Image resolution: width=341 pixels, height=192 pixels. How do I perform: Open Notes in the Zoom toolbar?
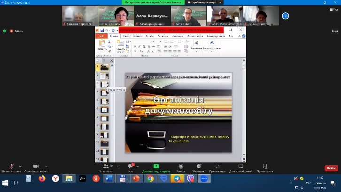[265, 168]
